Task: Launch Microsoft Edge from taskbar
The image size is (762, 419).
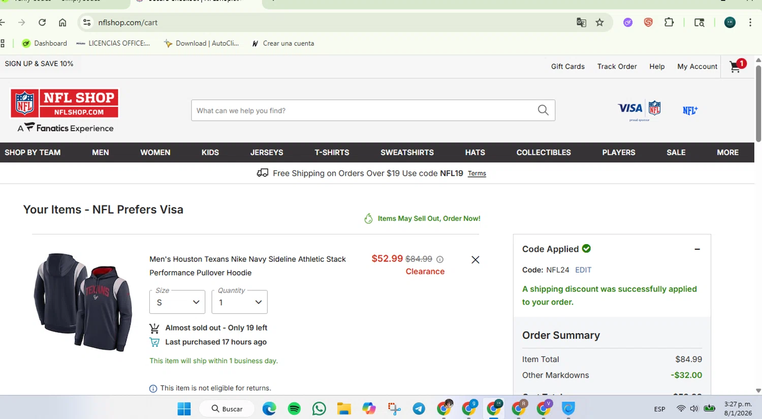Action: [269, 408]
